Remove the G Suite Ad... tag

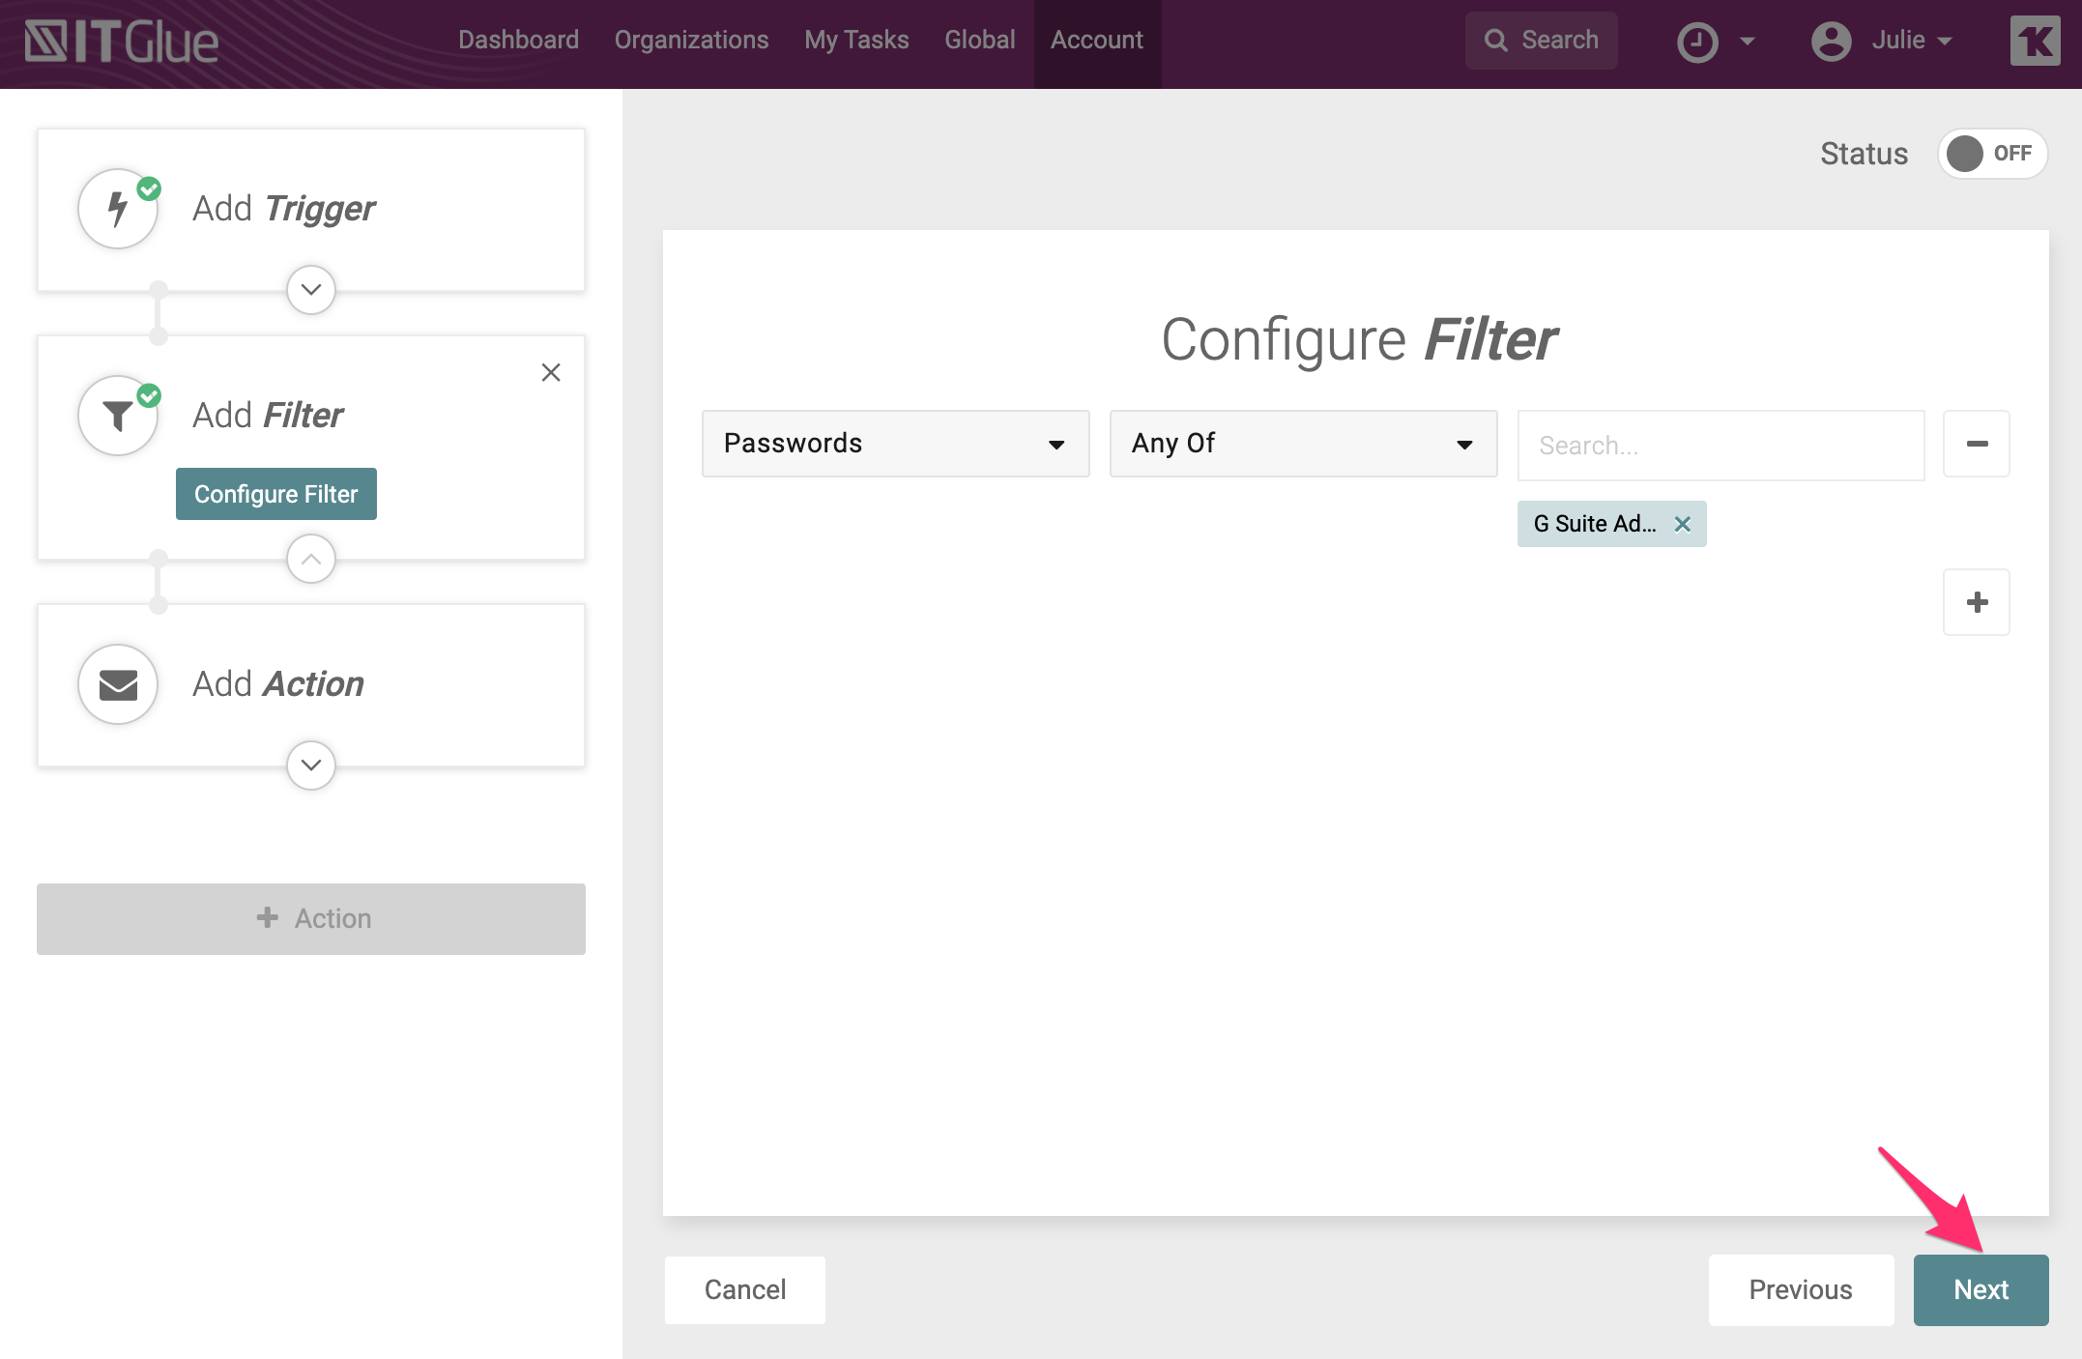click(x=1683, y=524)
